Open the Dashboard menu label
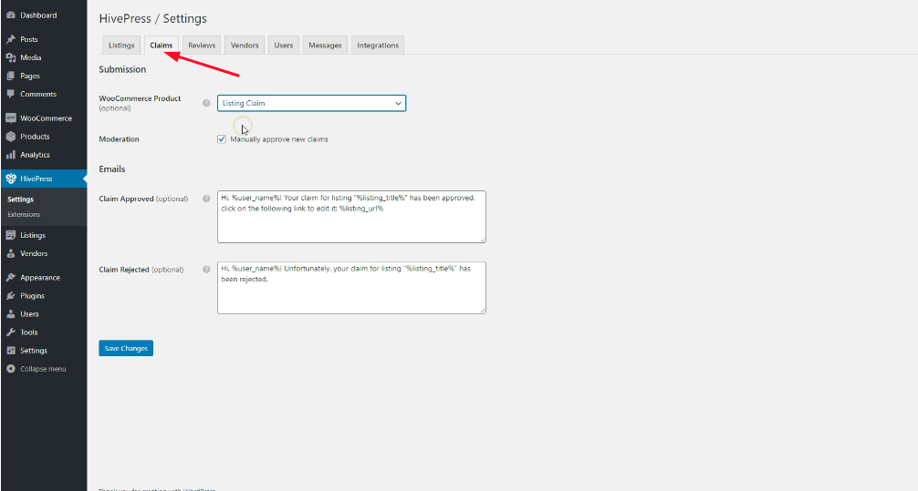918x491 pixels. coord(38,15)
